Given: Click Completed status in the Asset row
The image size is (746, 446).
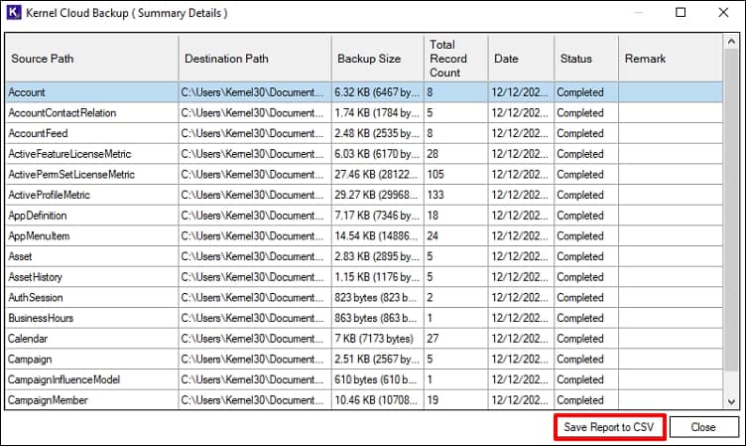Looking at the screenshot, I should (x=586, y=256).
